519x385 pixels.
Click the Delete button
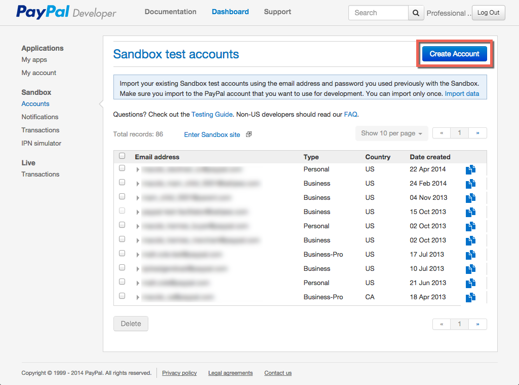[x=131, y=324]
